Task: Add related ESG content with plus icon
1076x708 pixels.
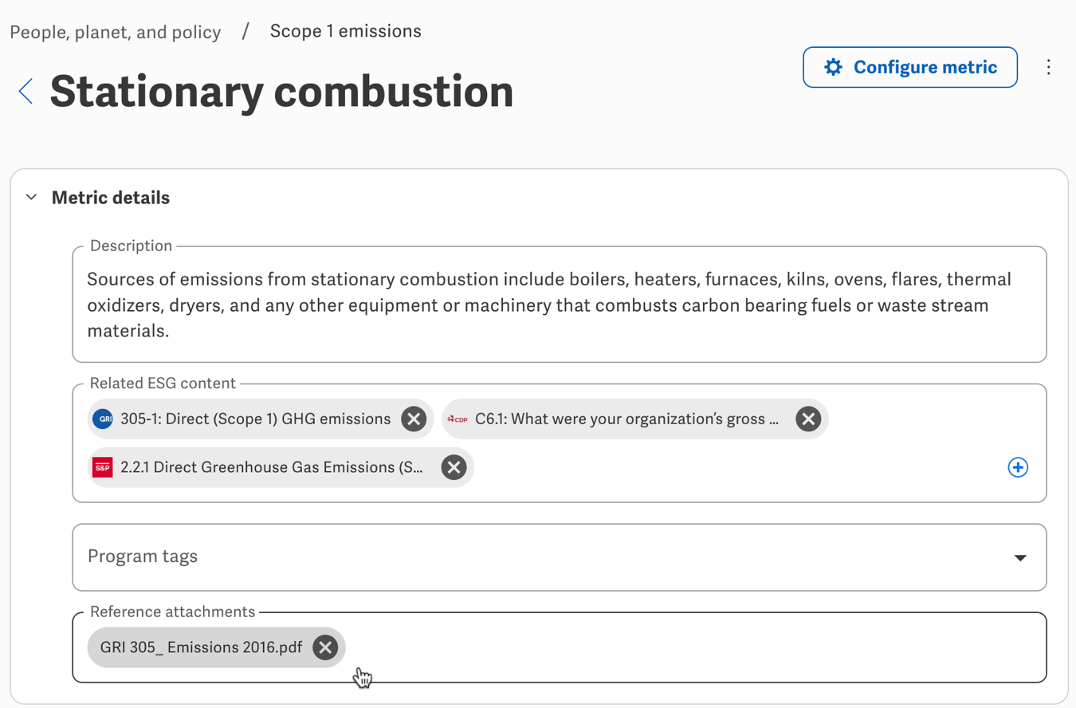Action: (1018, 467)
